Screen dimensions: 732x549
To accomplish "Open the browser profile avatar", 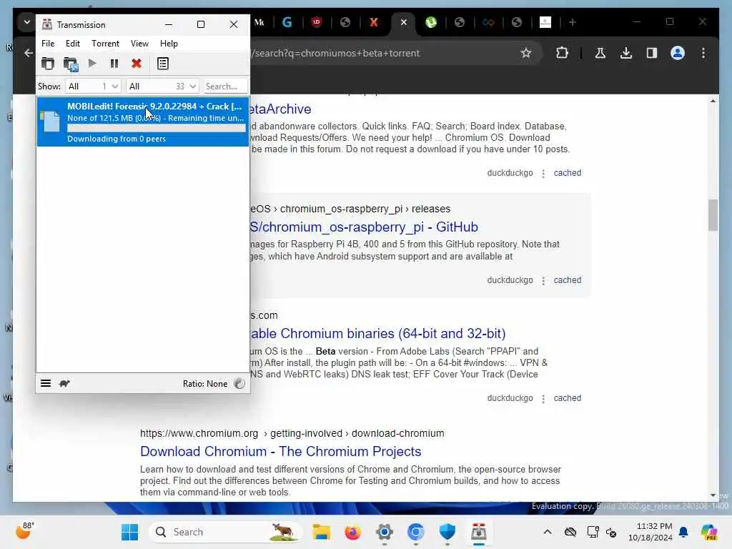I will pos(678,53).
